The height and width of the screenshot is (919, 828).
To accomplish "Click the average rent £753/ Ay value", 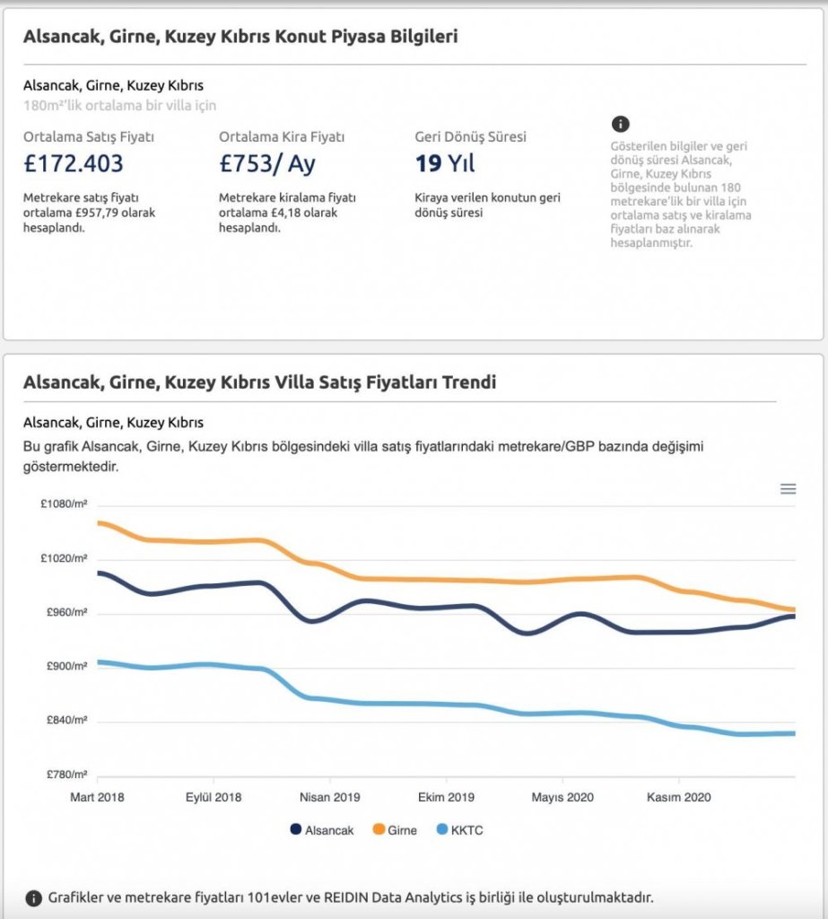I will [x=267, y=163].
